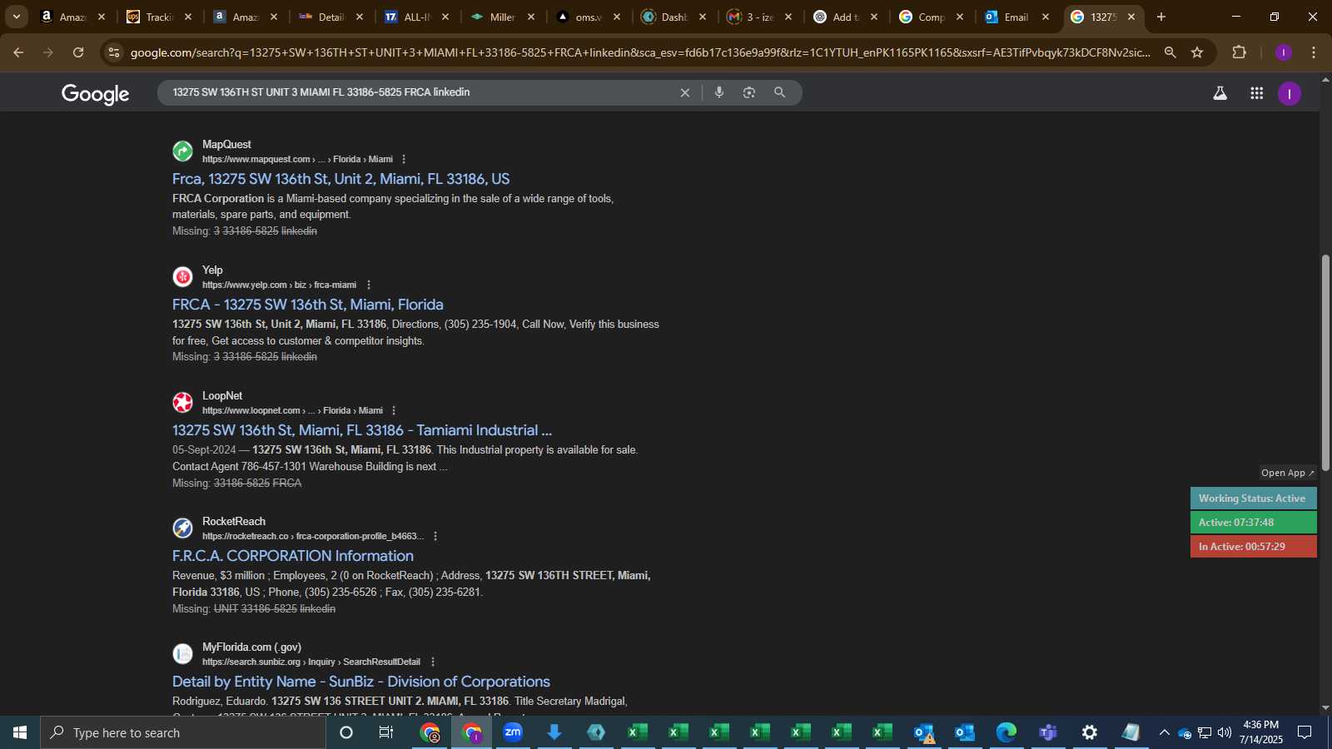
Task: Reload the current page
Action: pyautogui.click(x=78, y=52)
